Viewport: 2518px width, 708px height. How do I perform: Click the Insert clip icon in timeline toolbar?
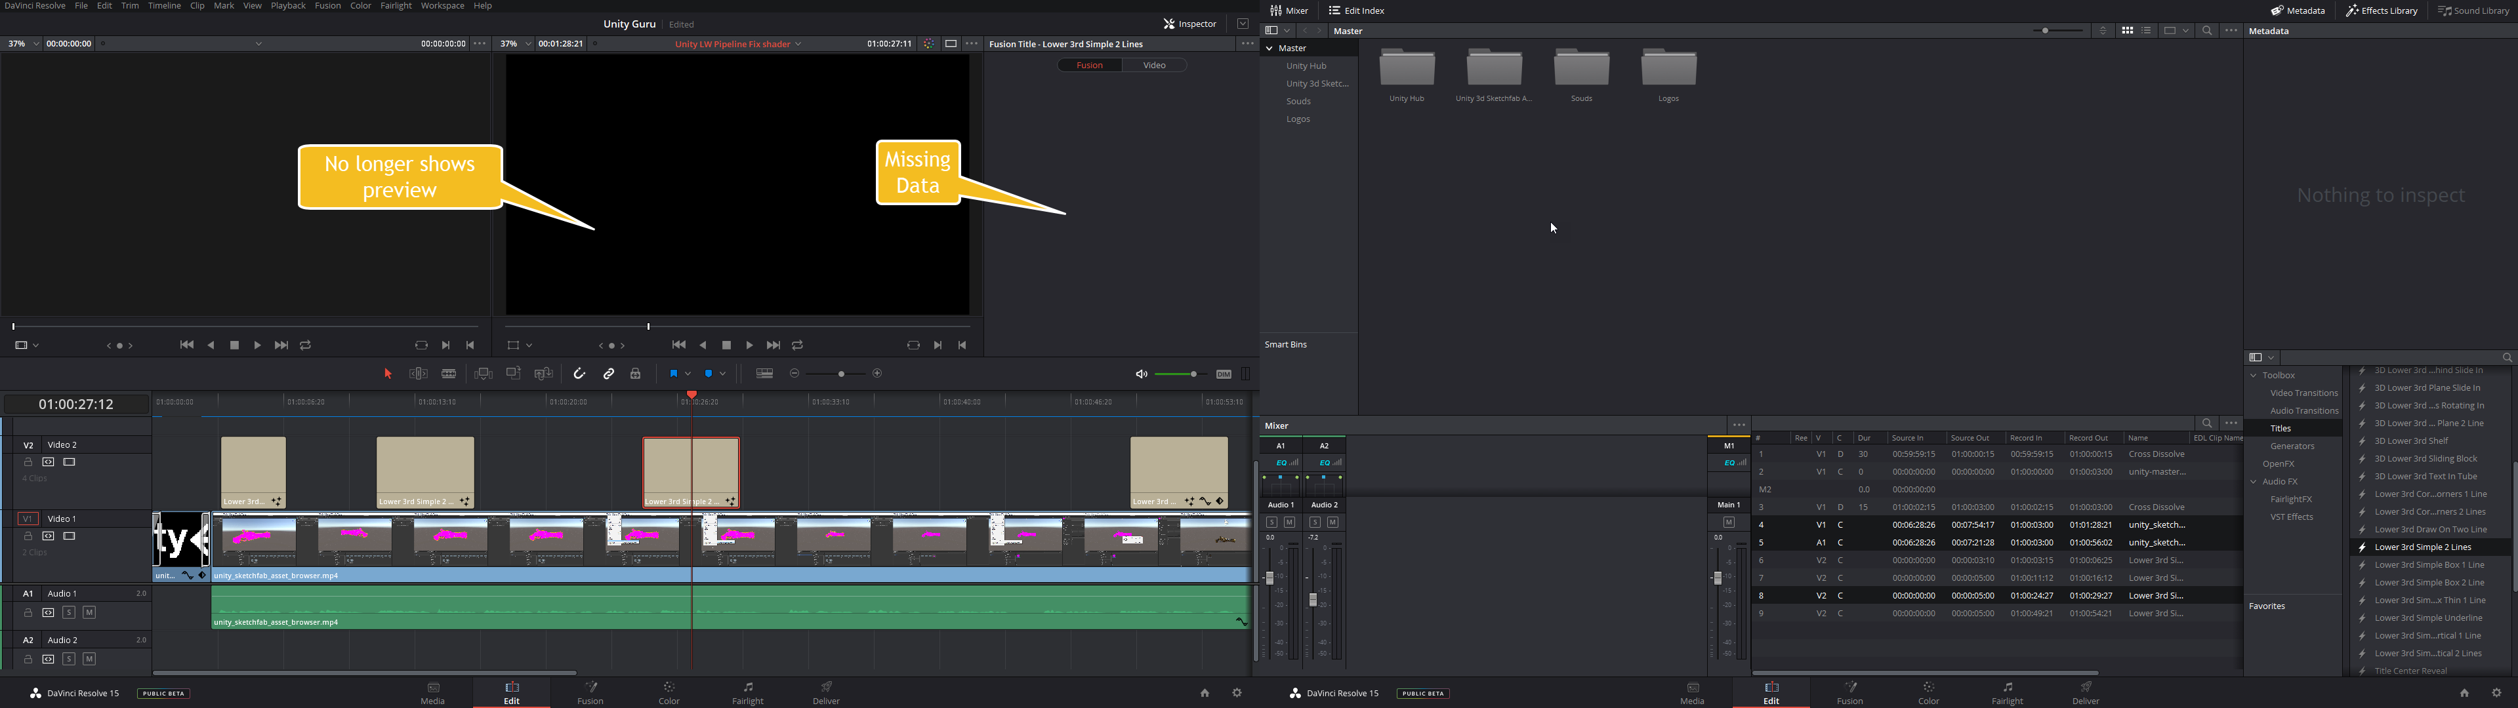point(483,374)
